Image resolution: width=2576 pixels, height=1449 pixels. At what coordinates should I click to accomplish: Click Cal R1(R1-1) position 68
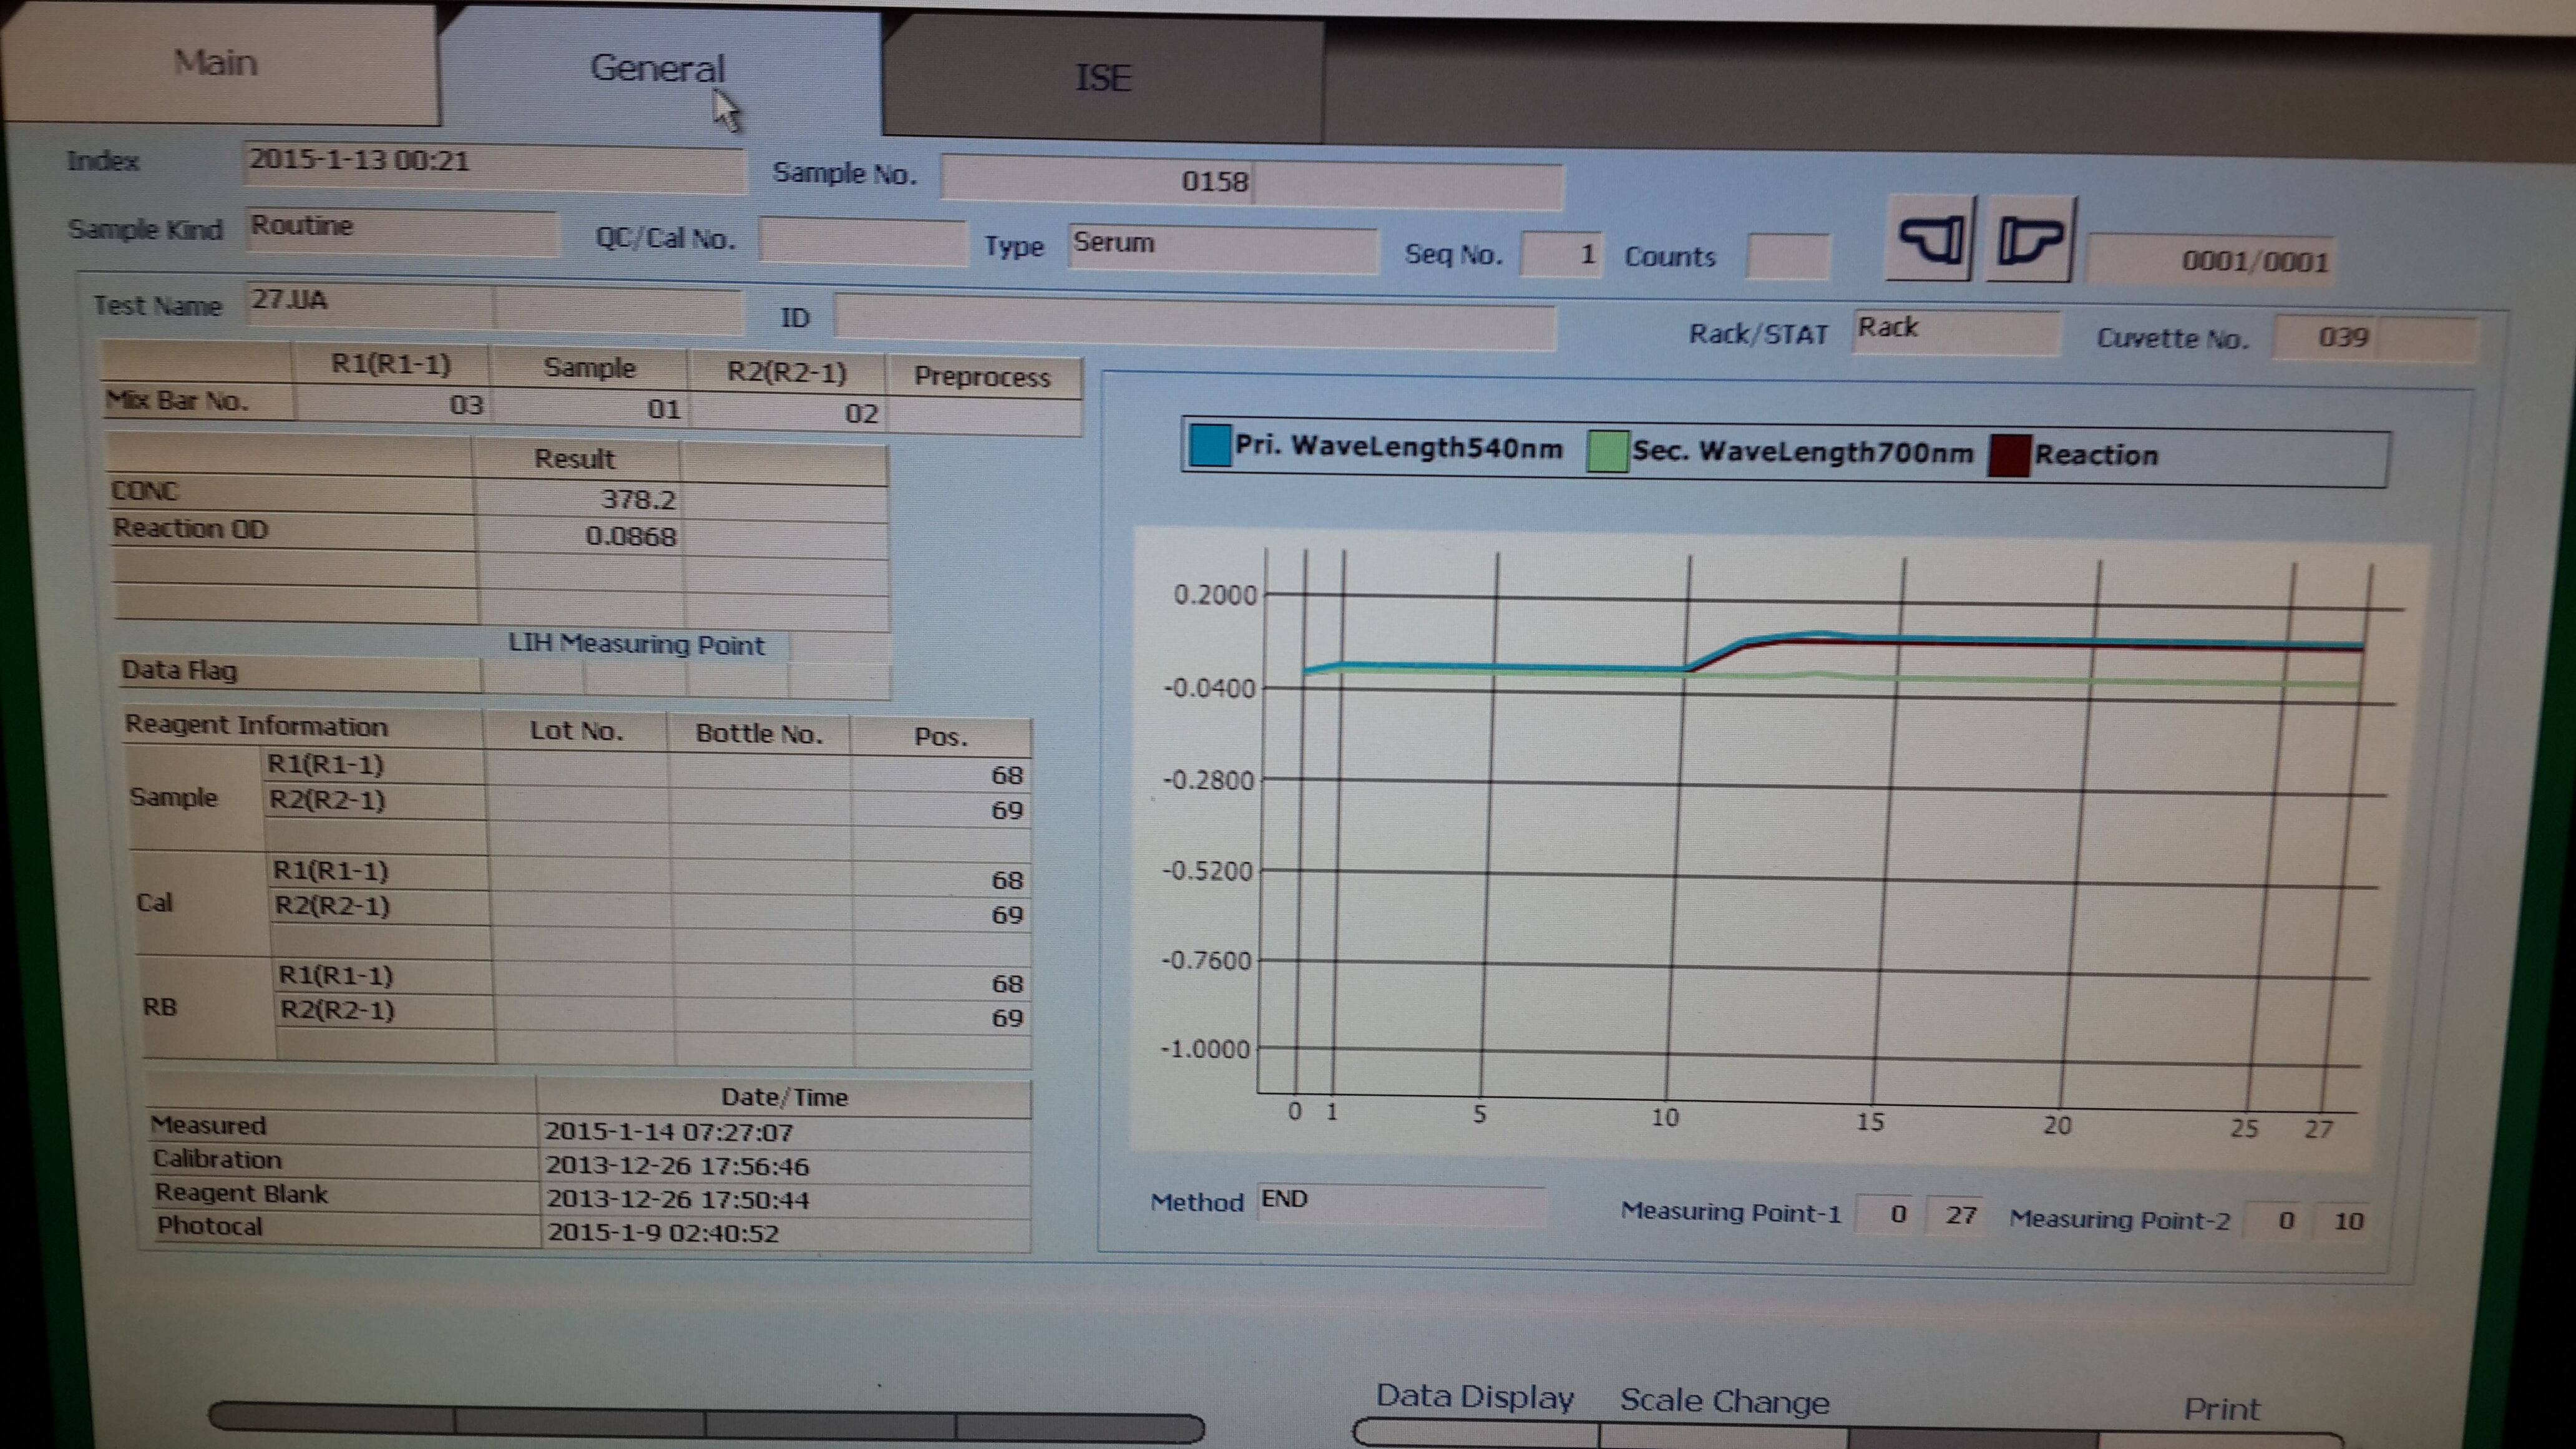[x=941, y=880]
